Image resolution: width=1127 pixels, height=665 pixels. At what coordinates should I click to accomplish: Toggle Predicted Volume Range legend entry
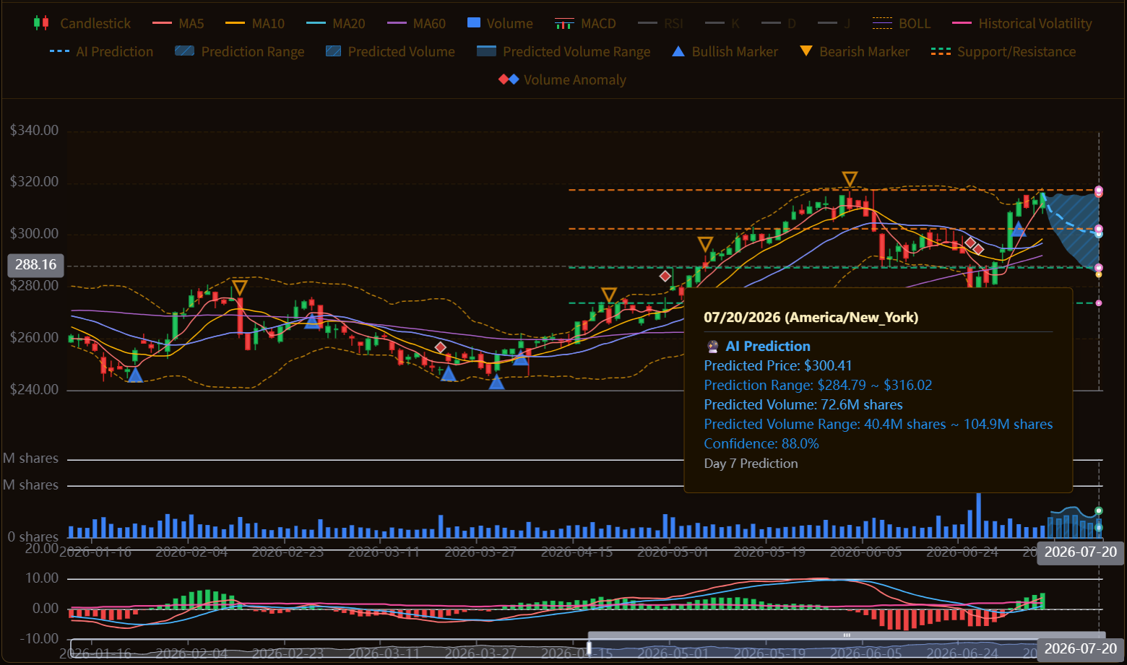click(563, 51)
